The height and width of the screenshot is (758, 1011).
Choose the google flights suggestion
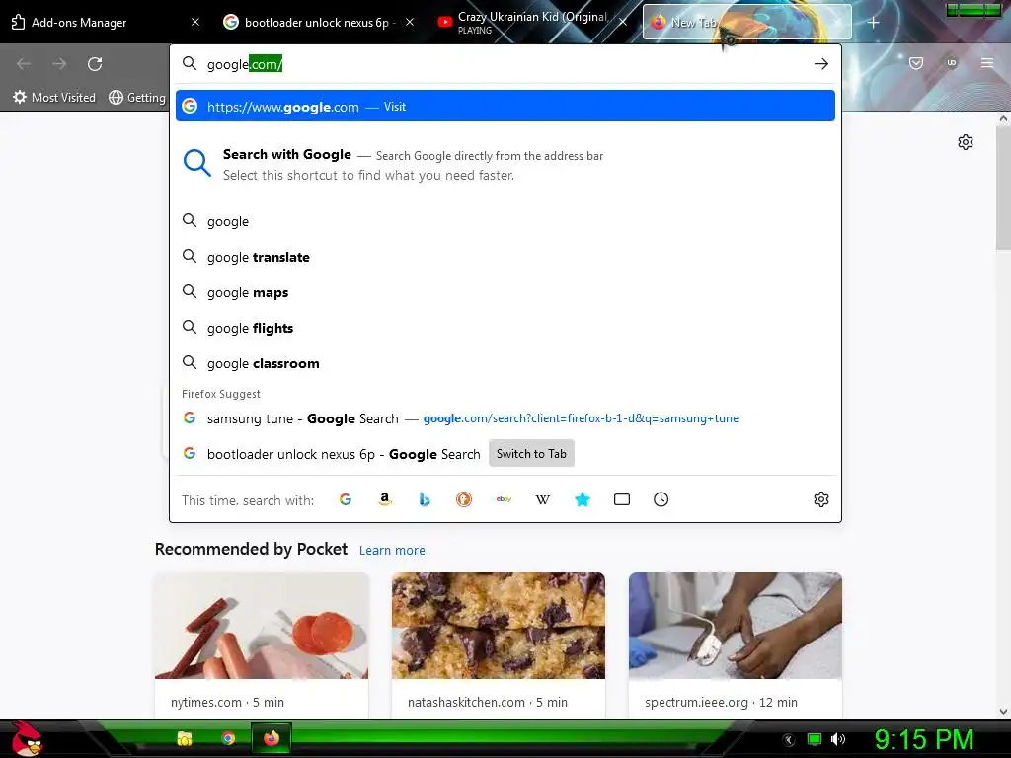(505, 328)
